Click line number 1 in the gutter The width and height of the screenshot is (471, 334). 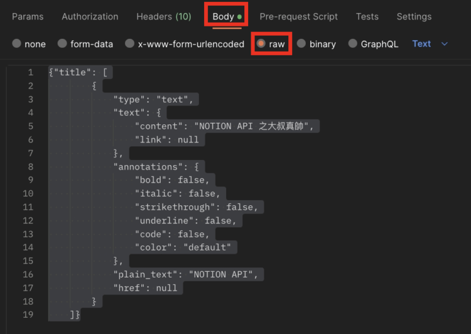pyautogui.click(x=30, y=72)
